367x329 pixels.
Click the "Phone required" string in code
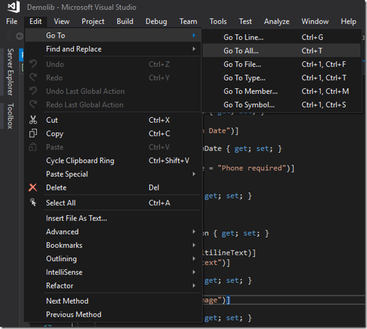(x=252, y=168)
